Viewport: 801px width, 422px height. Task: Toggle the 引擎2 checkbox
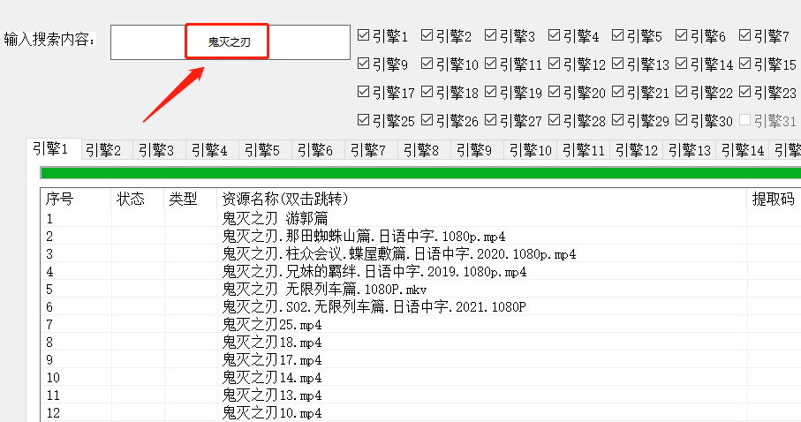pyautogui.click(x=427, y=35)
